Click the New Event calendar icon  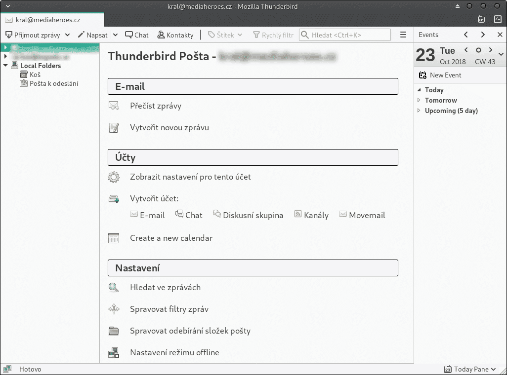pos(422,75)
